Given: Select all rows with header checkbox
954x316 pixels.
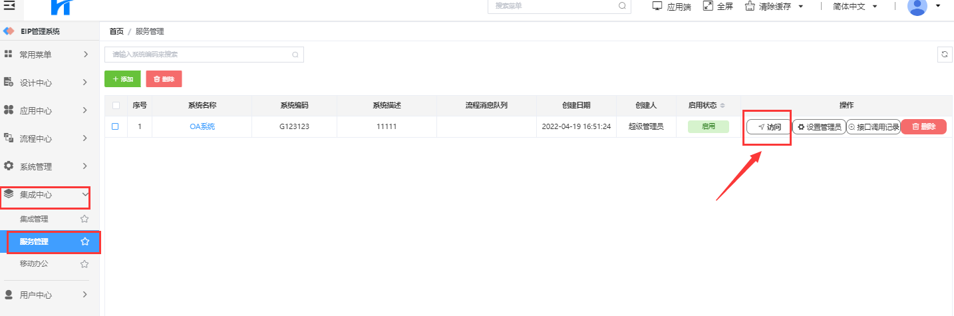Looking at the screenshot, I should pos(116,105).
